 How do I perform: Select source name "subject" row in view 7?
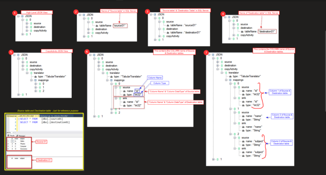[253, 142]
